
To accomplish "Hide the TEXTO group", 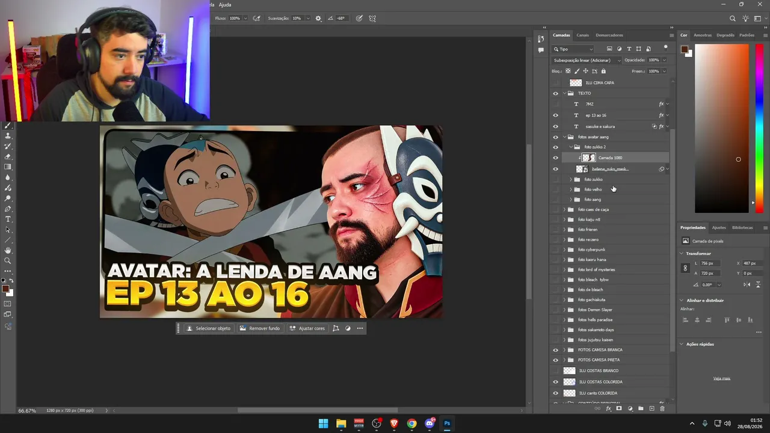I will coord(555,93).
